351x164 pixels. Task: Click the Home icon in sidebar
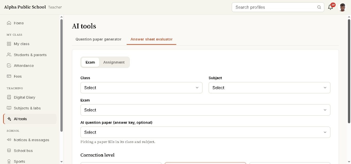9,23
